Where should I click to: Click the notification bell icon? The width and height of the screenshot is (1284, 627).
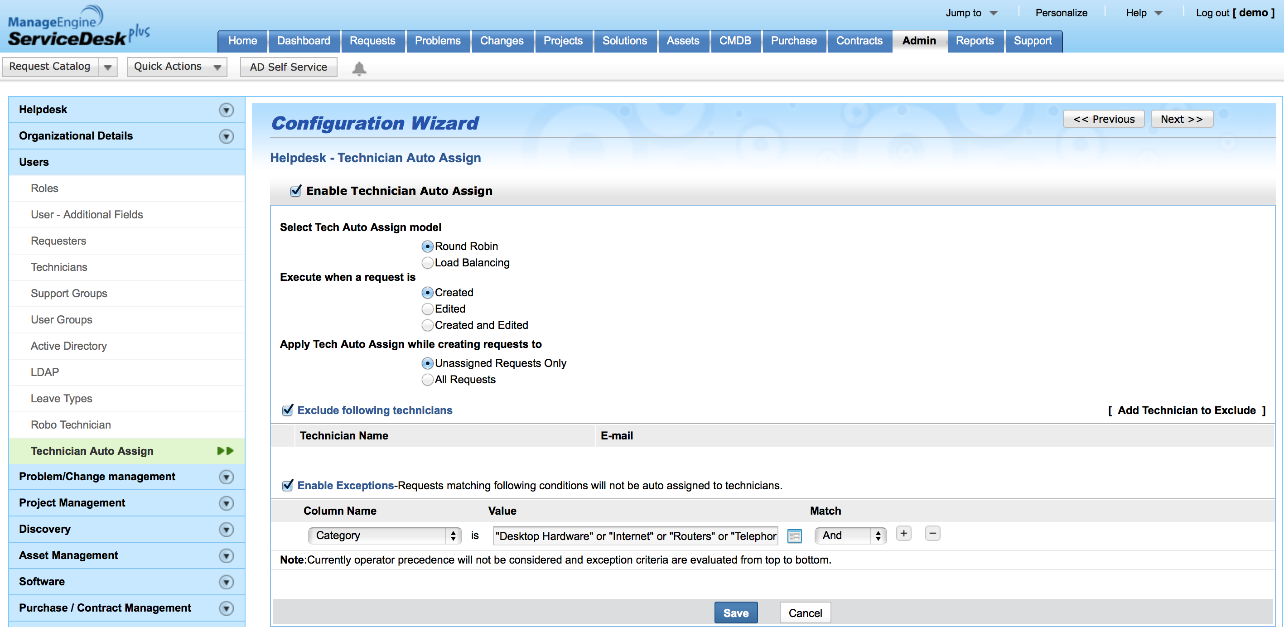point(359,68)
